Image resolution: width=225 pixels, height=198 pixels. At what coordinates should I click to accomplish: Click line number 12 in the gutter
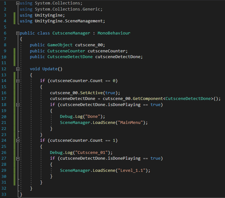(4, 69)
